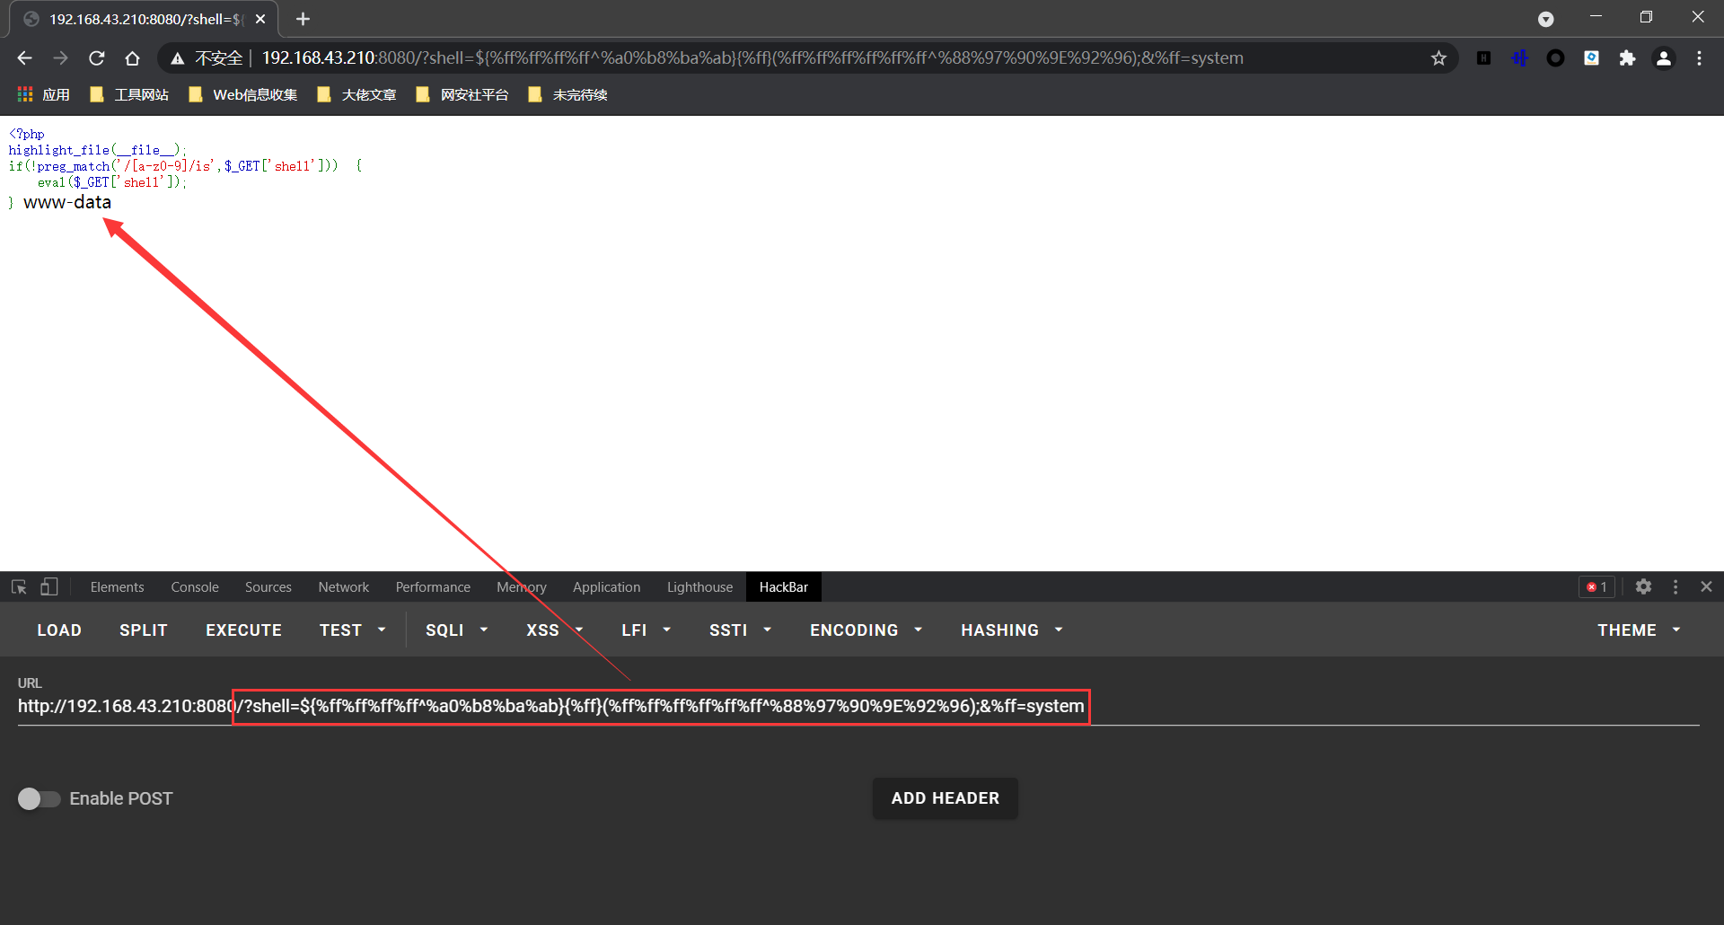Click the black square extension icon
Image resolution: width=1724 pixels, height=925 pixels.
tap(1483, 58)
